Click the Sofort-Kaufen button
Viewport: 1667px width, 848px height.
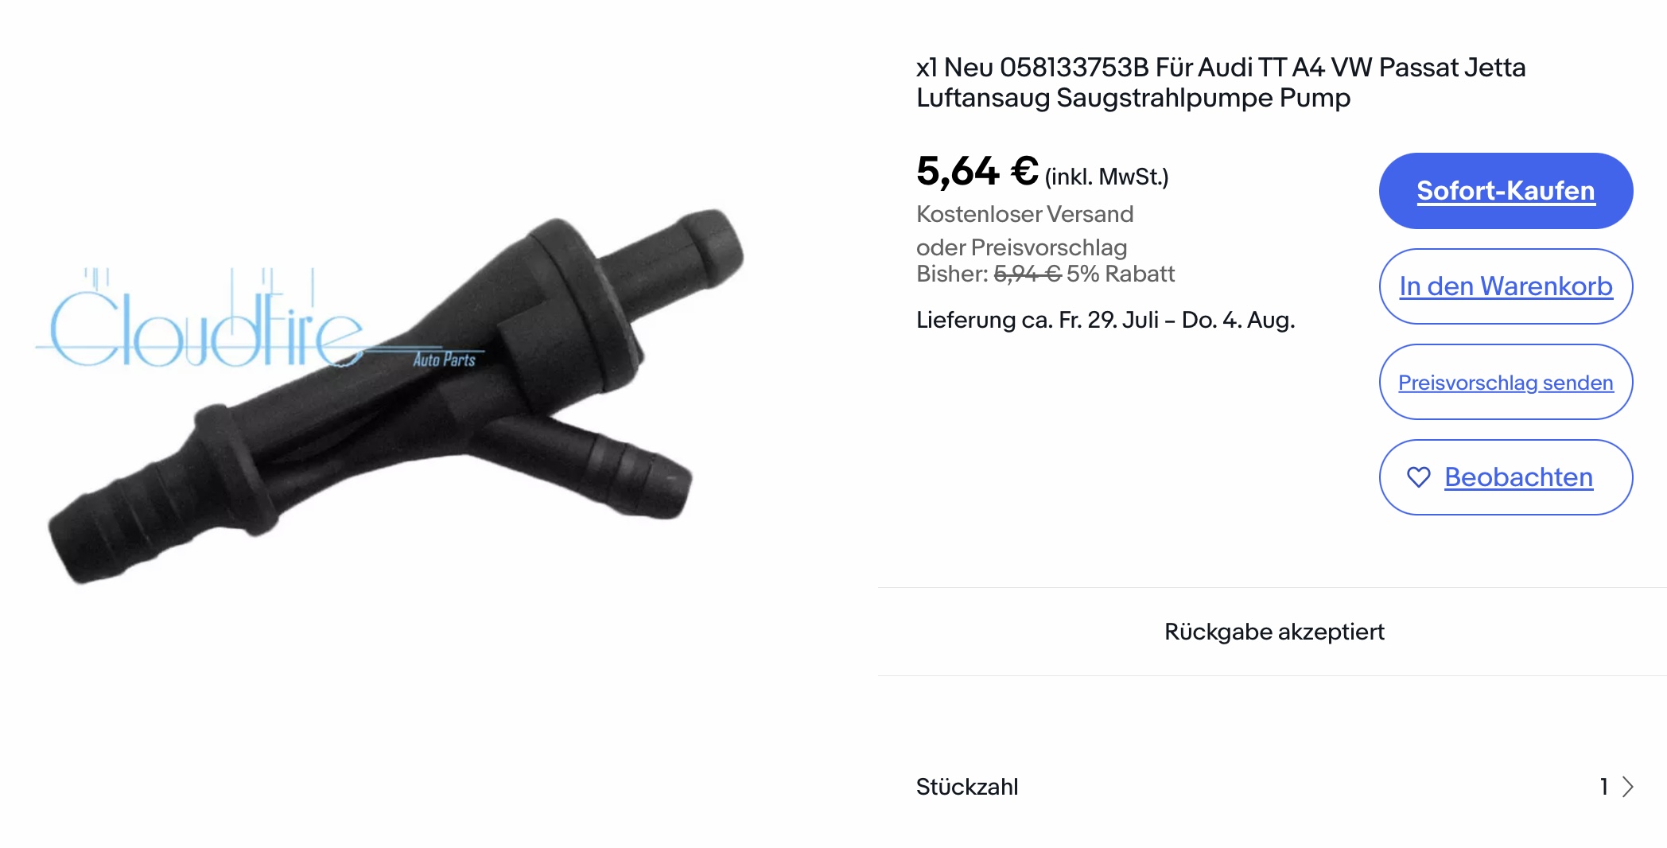tap(1506, 191)
